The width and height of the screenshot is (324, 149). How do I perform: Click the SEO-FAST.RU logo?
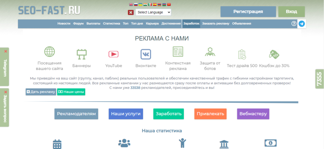pos(49,10)
